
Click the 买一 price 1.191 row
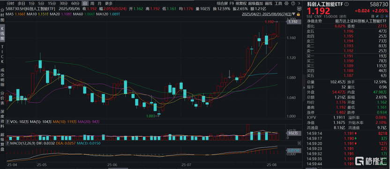coord(347,56)
